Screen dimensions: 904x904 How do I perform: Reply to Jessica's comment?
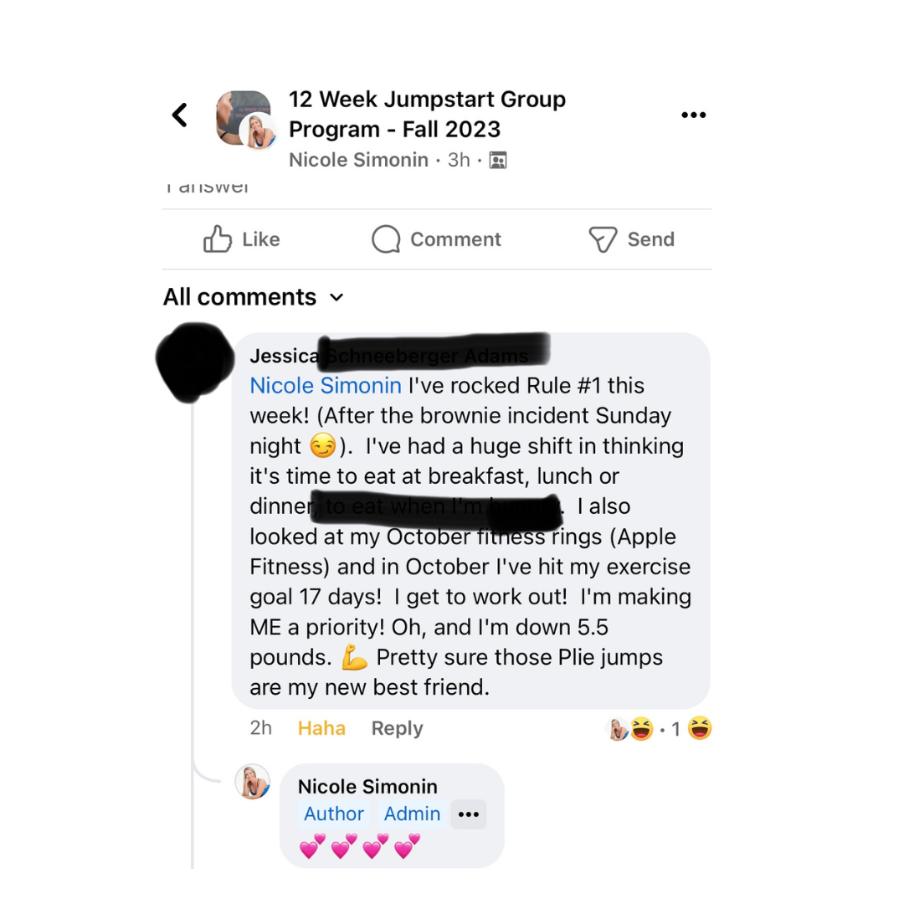[x=398, y=728]
